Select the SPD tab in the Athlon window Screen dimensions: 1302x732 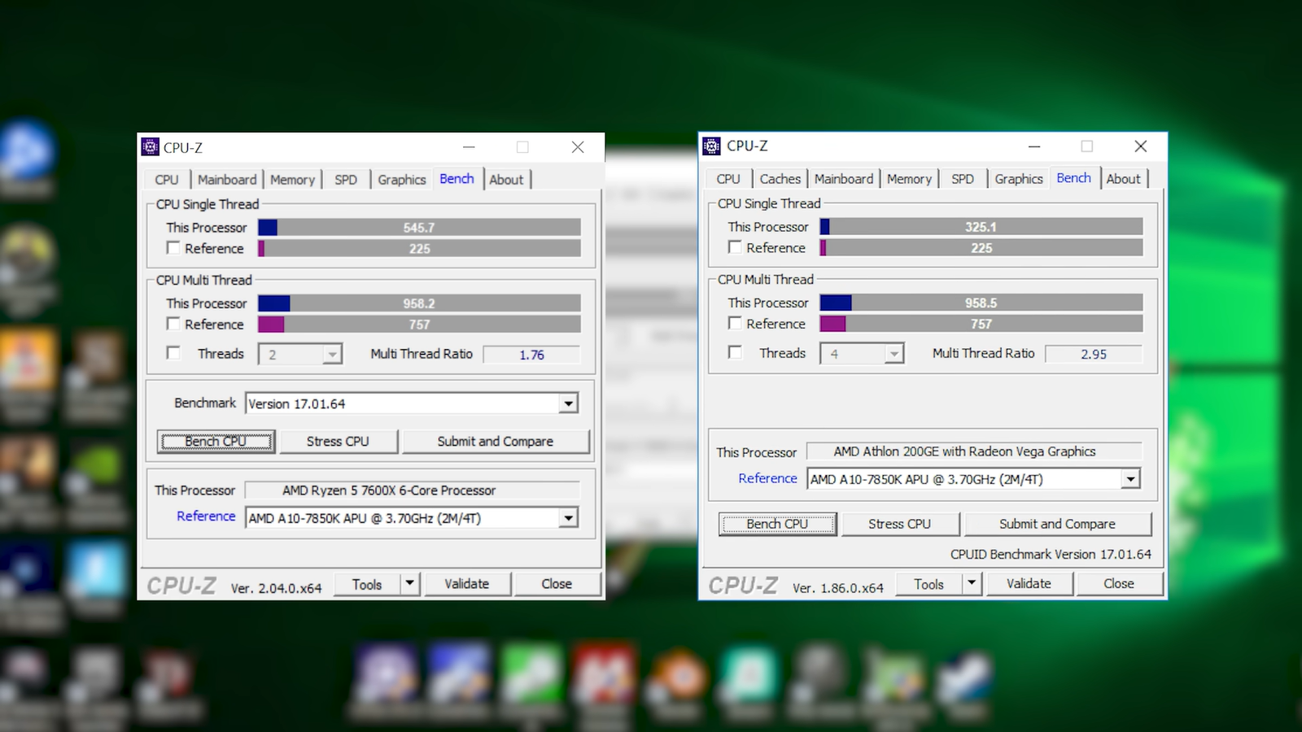pyautogui.click(x=962, y=179)
